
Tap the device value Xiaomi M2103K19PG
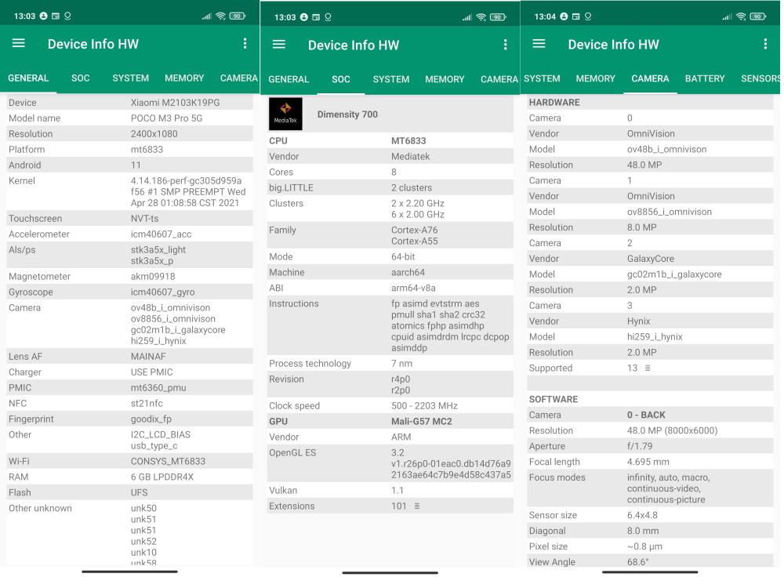tap(176, 103)
